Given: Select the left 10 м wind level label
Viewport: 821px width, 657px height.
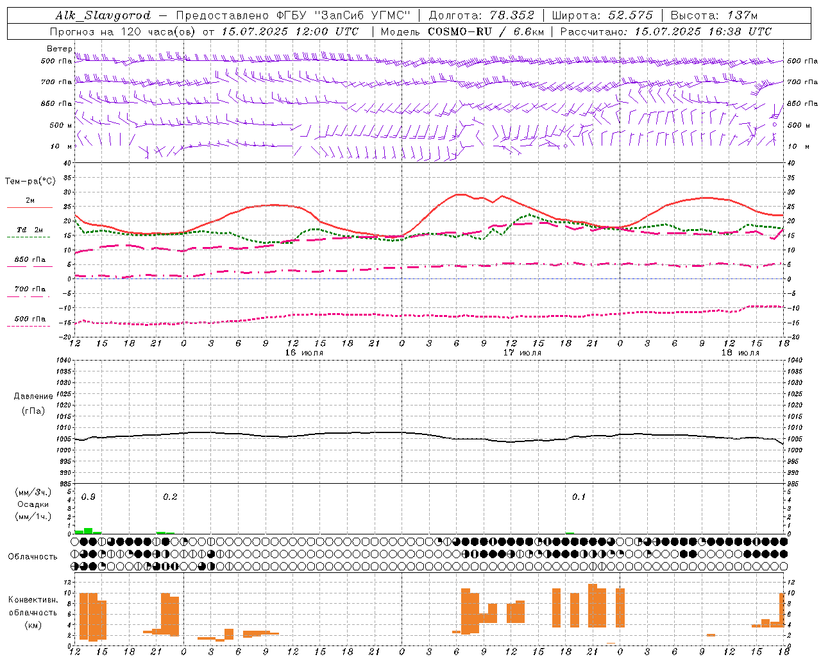Looking at the screenshot, I should [x=61, y=146].
